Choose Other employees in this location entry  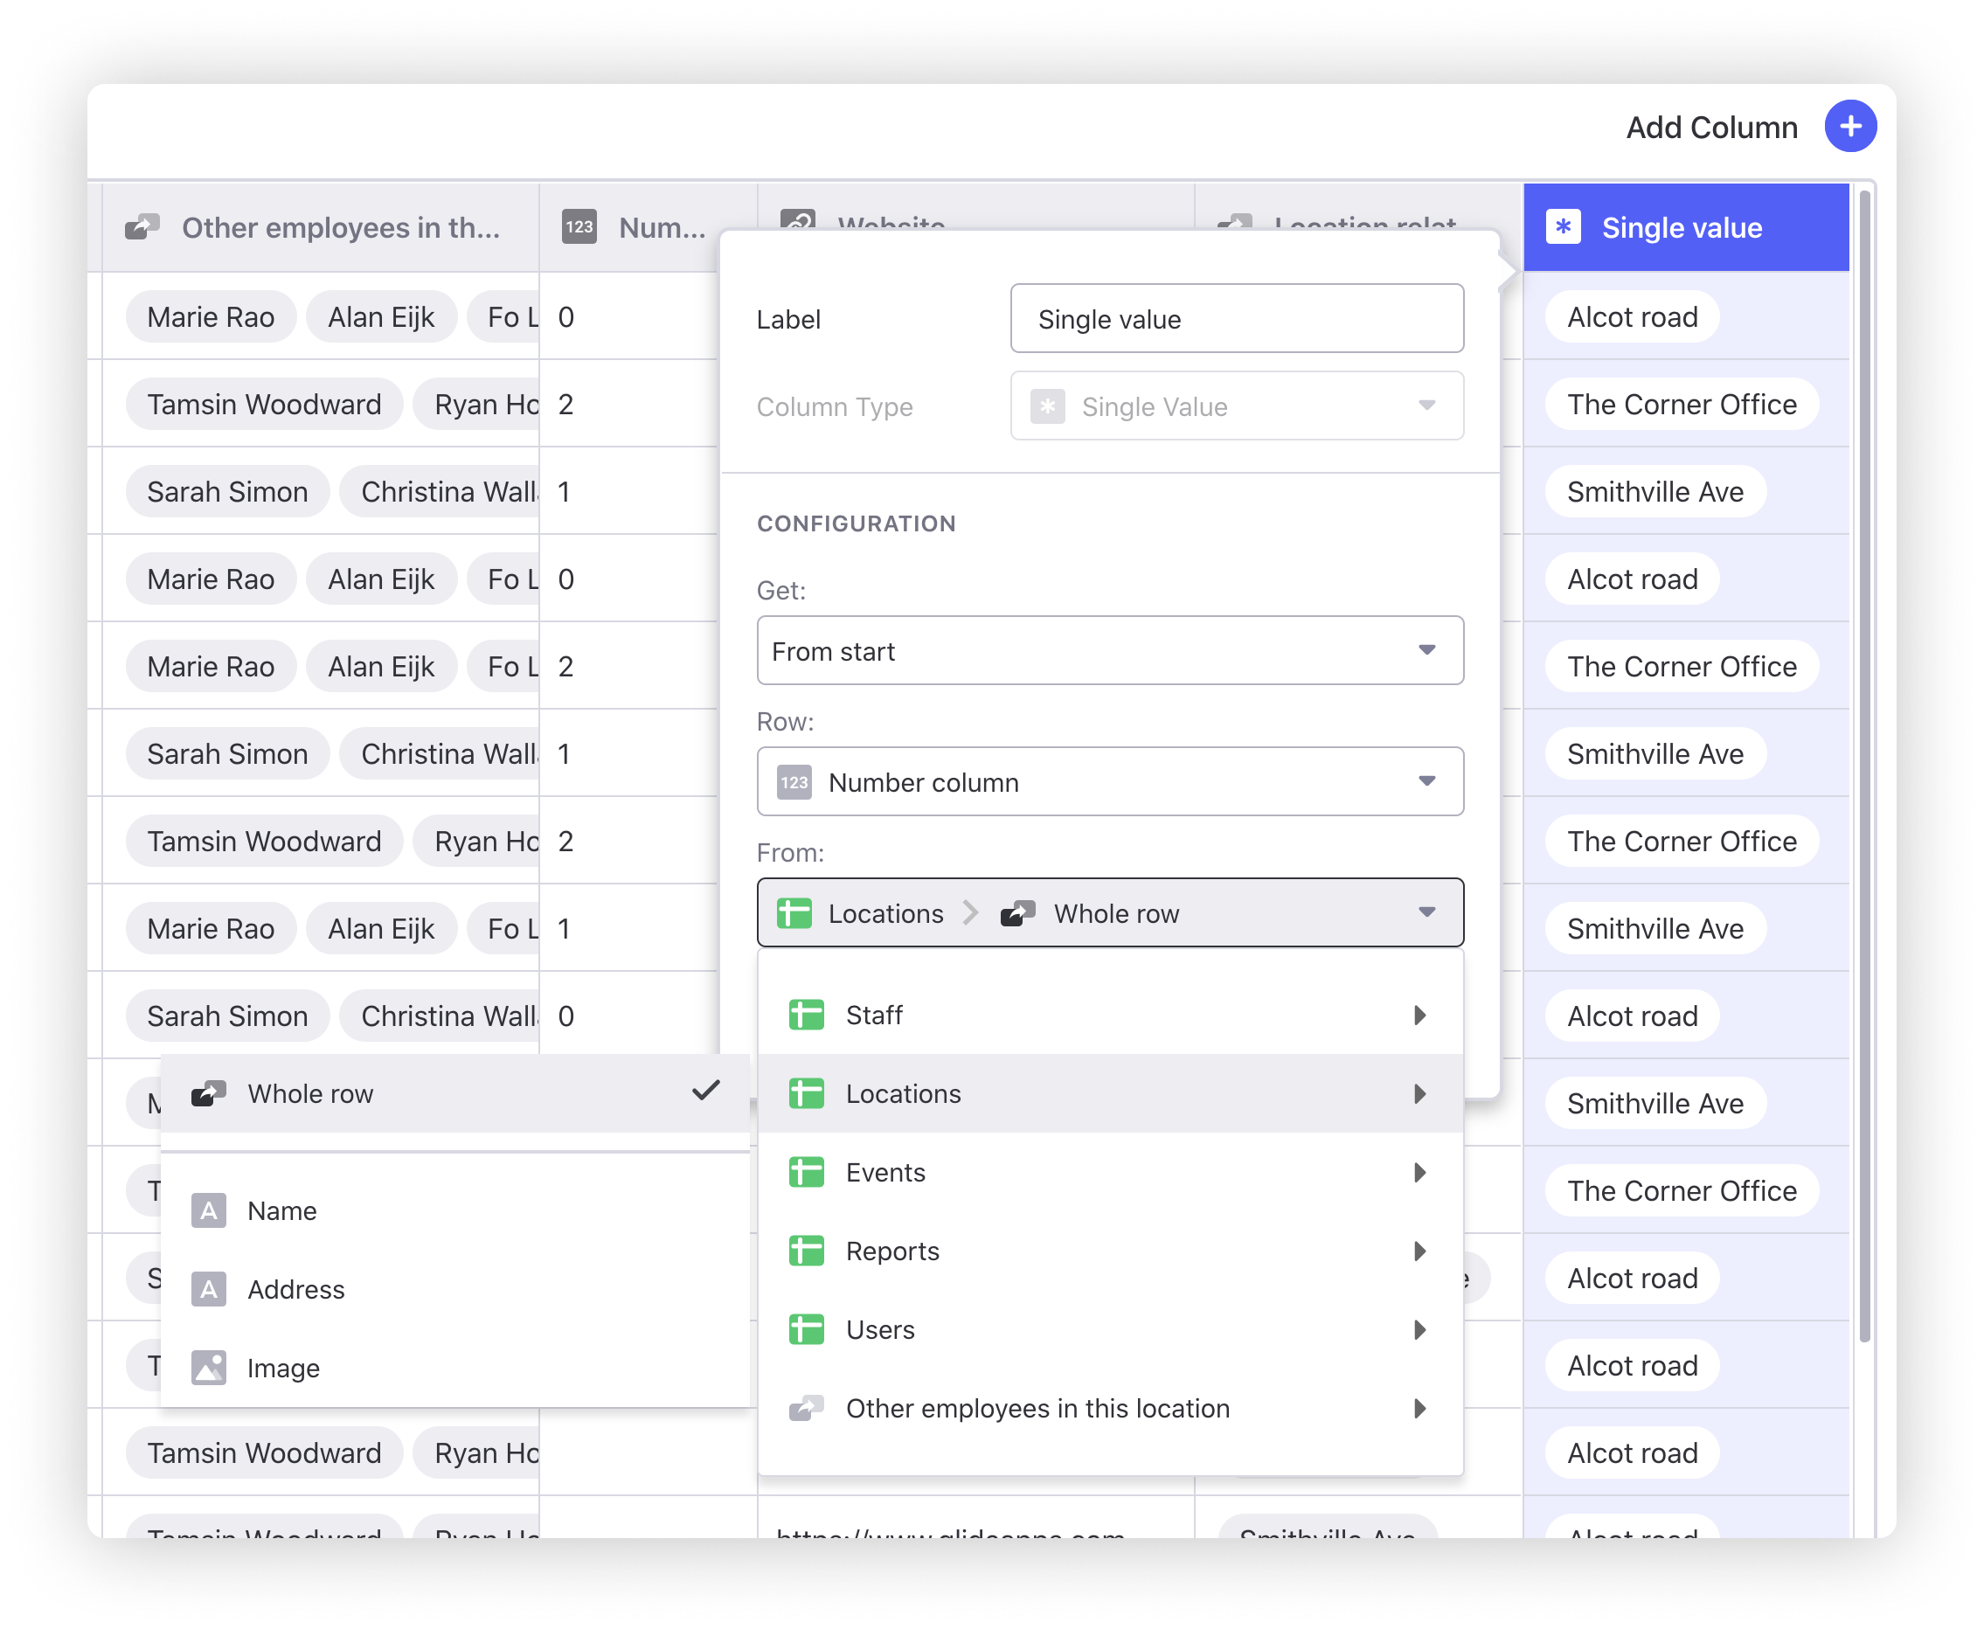(1037, 1409)
